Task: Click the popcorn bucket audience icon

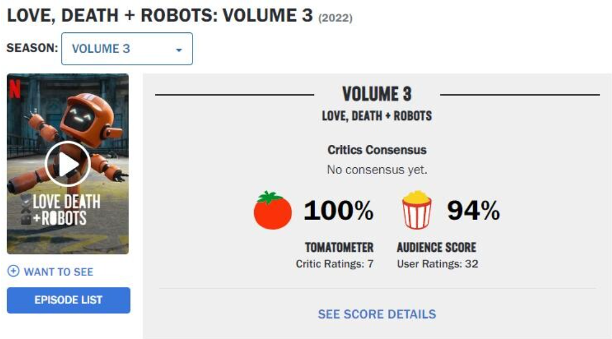Action: pyautogui.click(x=417, y=210)
